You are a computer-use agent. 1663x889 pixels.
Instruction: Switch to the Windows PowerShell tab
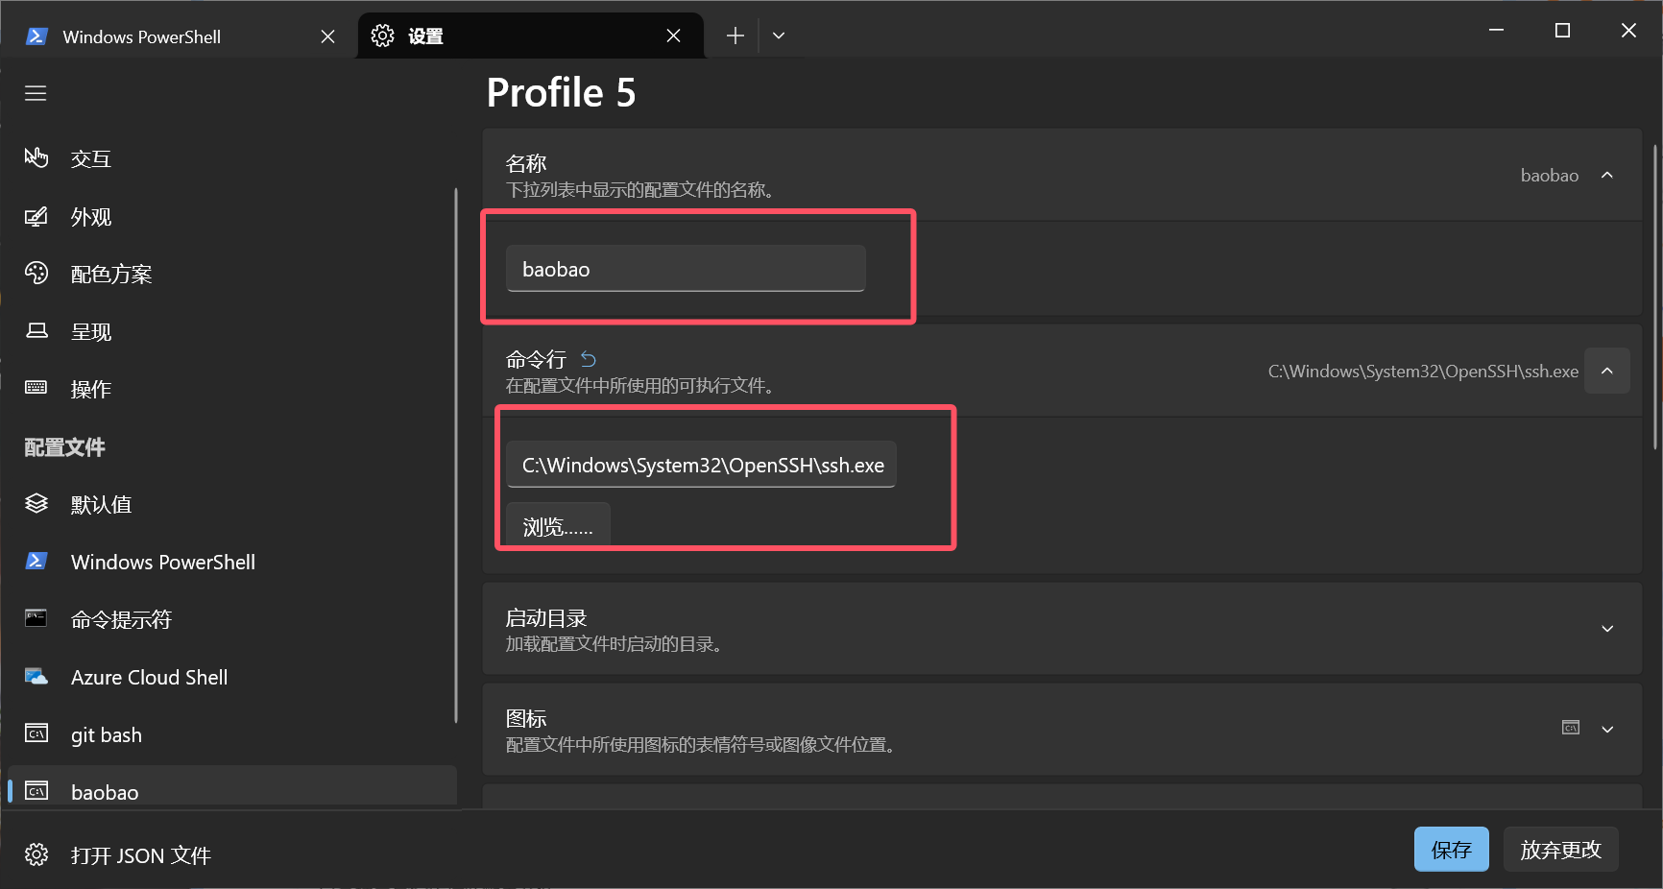coord(142,36)
